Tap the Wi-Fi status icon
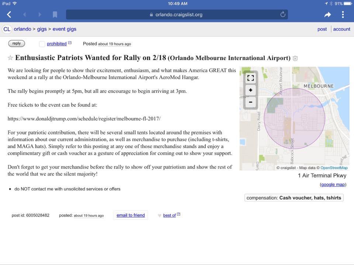354x265 pixels. [x=15, y=3]
